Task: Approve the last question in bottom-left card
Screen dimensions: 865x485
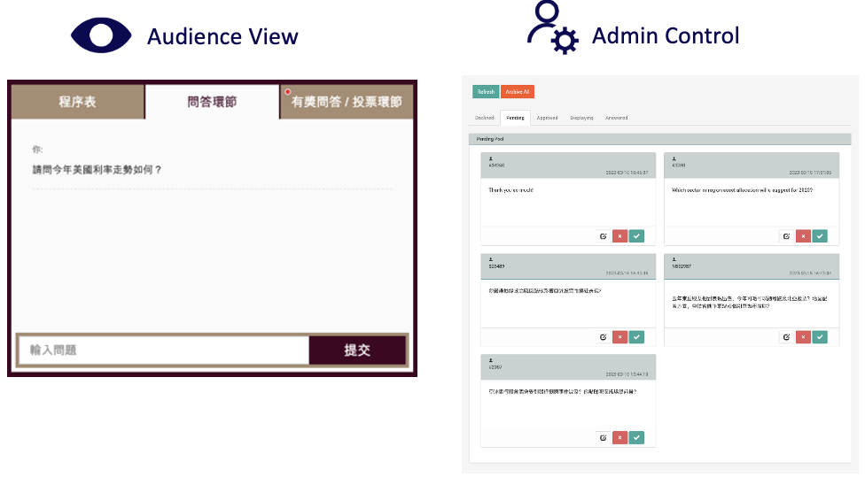Action: click(x=636, y=437)
